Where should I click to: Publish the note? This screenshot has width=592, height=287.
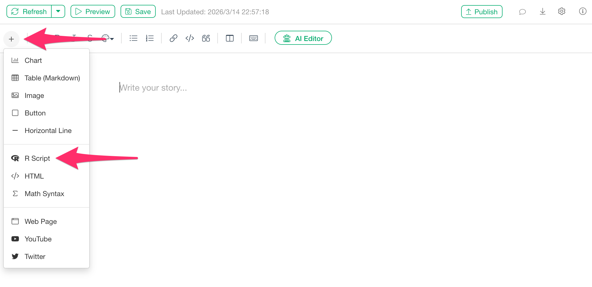(x=482, y=12)
